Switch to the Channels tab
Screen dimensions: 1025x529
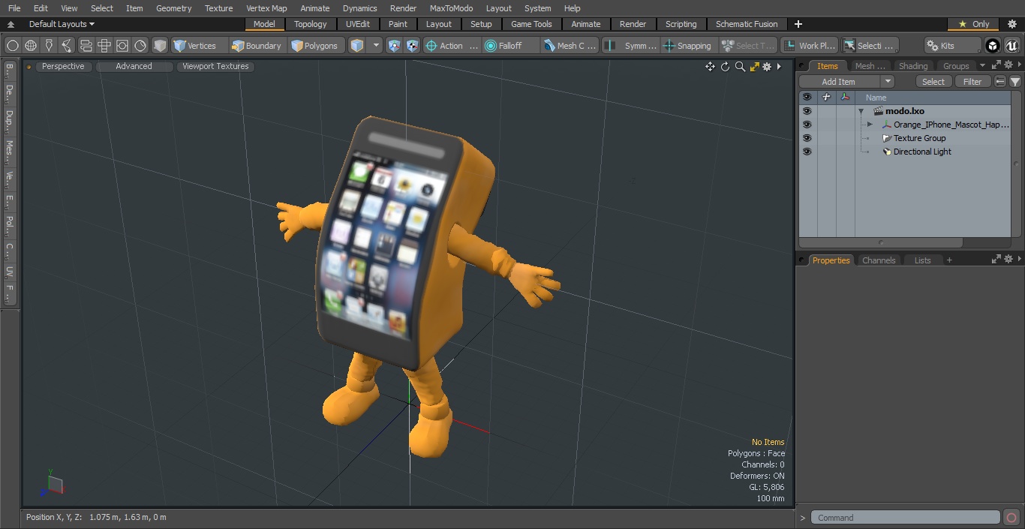(x=878, y=260)
